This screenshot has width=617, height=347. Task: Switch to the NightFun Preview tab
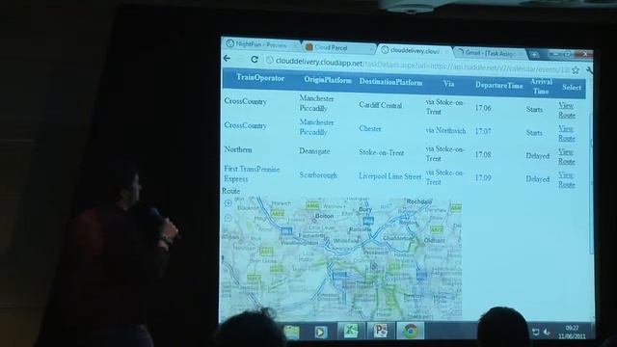pyautogui.click(x=261, y=45)
